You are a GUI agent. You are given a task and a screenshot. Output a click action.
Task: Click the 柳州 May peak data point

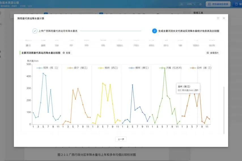click(132, 85)
